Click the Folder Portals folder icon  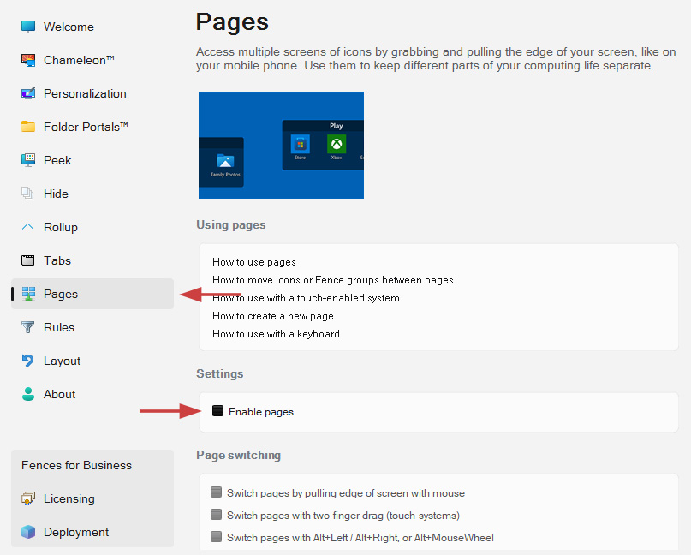pos(28,127)
